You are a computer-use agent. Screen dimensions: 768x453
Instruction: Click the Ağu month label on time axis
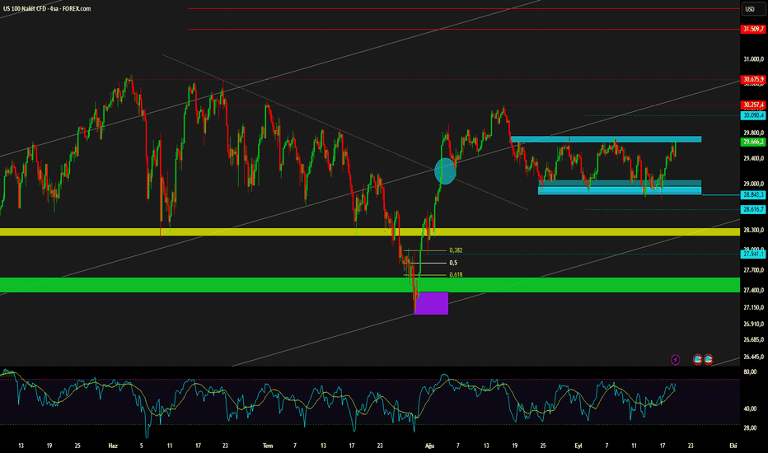(x=429, y=446)
